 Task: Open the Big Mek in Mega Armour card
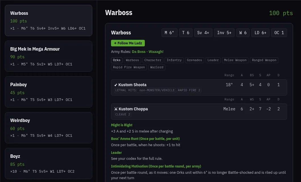pyautogui.click(x=49, y=56)
